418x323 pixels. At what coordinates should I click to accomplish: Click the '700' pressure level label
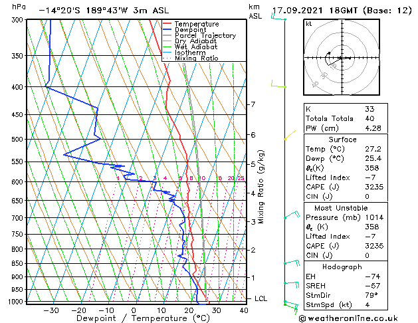coord(19,218)
